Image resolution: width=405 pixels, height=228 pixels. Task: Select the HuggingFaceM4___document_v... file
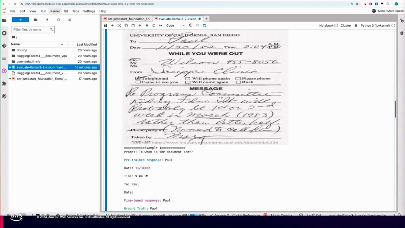pos(54,73)
